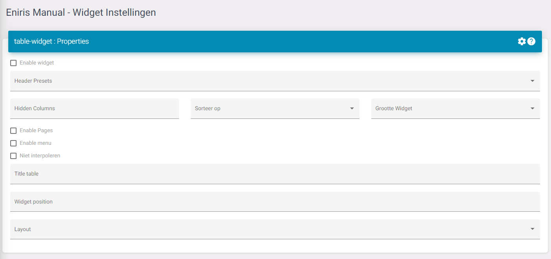
Task: Click the Eniris Manual - Widget Instellingen heading
Action: coord(81,13)
